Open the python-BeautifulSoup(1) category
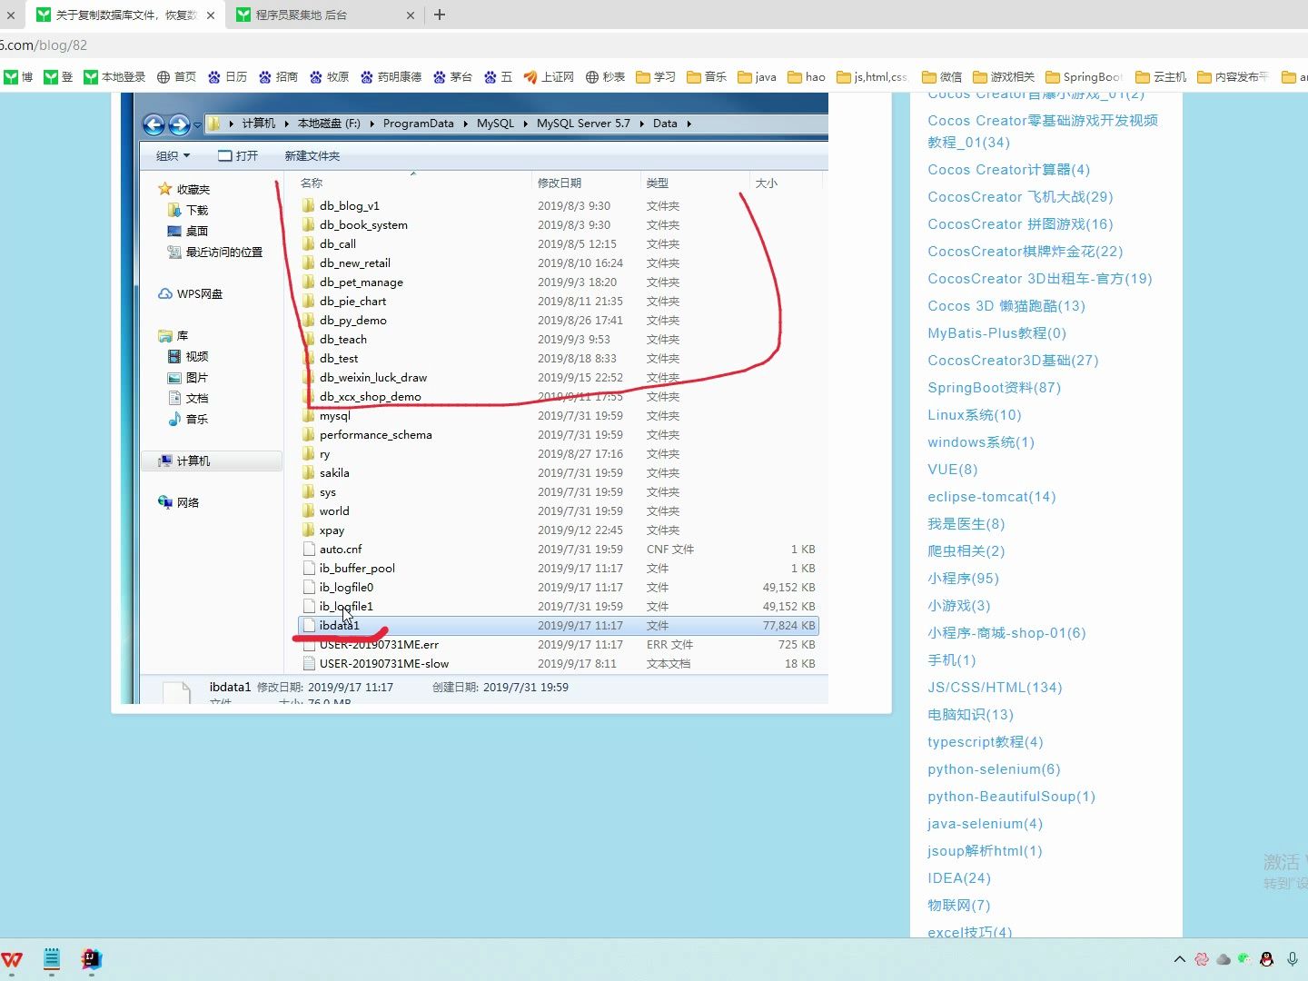The width and height of the screenshot is (1308, 981). [x=1012, y=797]
